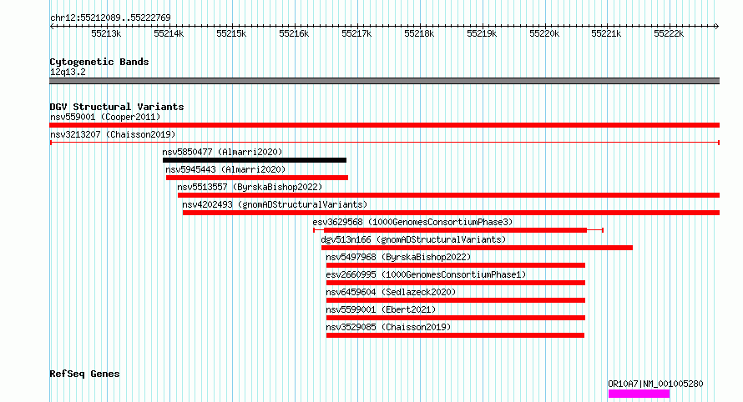Screen dimensions: 743x402
Task: Select the esv2660995 red bar
Action: point(455,283)
